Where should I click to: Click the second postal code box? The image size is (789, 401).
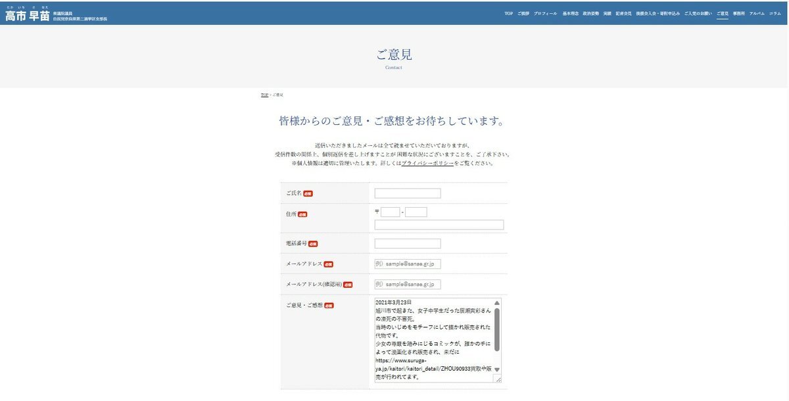[416, 212]
